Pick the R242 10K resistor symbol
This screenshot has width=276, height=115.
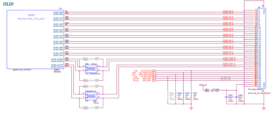coord(175,95)
